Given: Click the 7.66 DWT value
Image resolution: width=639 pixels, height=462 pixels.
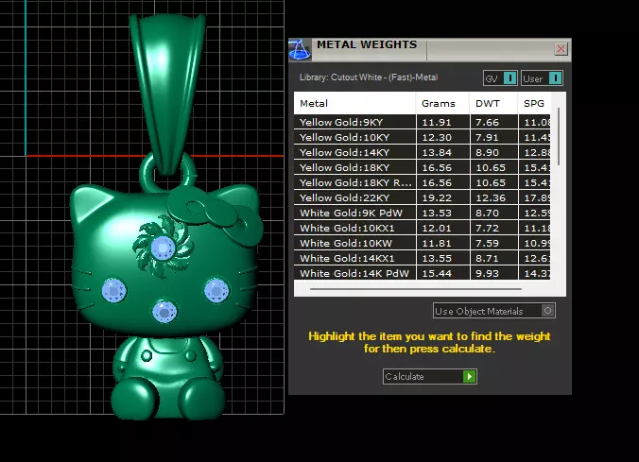Looking at the screenshot, I should point(487,122).
